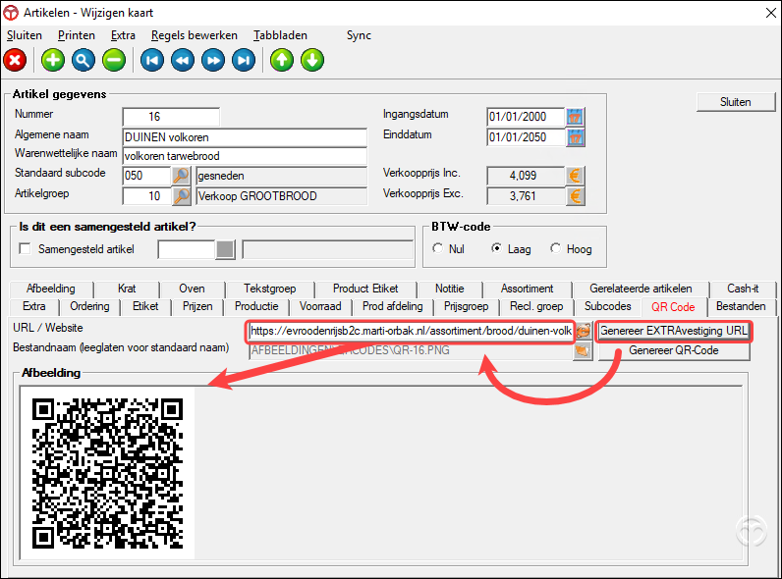Click Genereer EXTRAvestiging URL button

(674, 331)
